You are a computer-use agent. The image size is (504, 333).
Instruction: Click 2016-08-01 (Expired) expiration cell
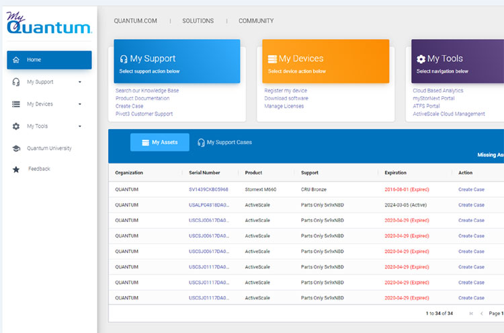point(407,190)
